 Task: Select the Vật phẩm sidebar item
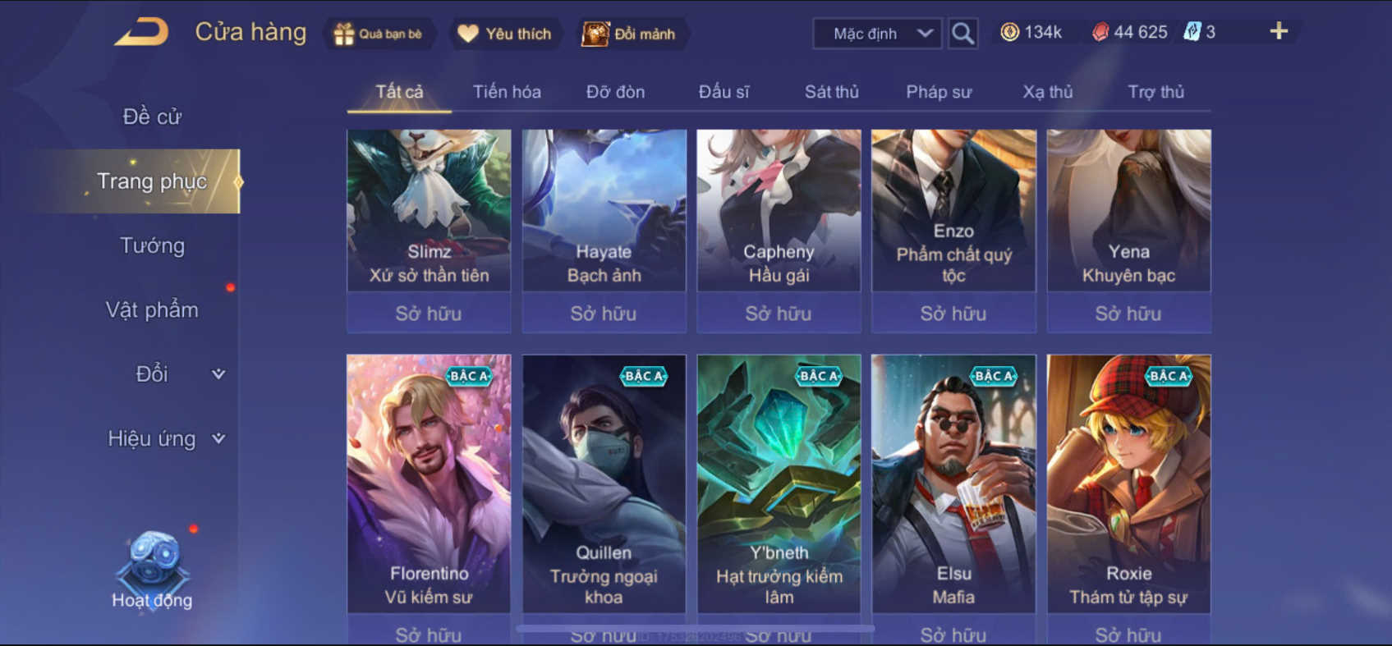152,309
